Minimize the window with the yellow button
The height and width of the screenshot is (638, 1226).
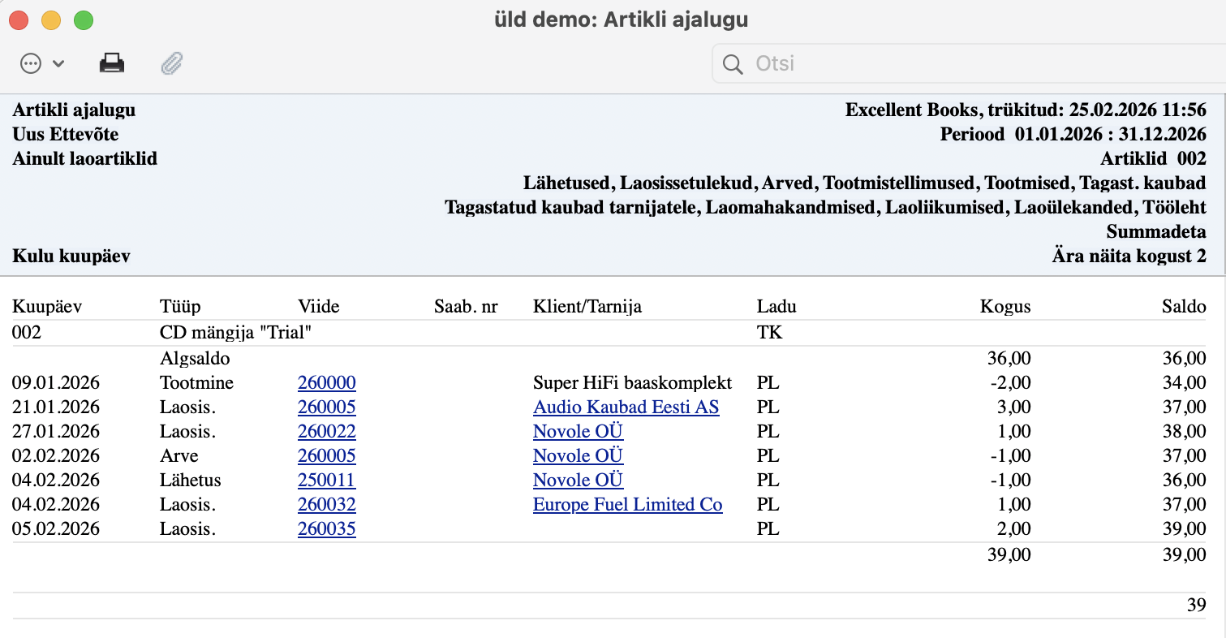pyautogui.click(x=51, y=20)
